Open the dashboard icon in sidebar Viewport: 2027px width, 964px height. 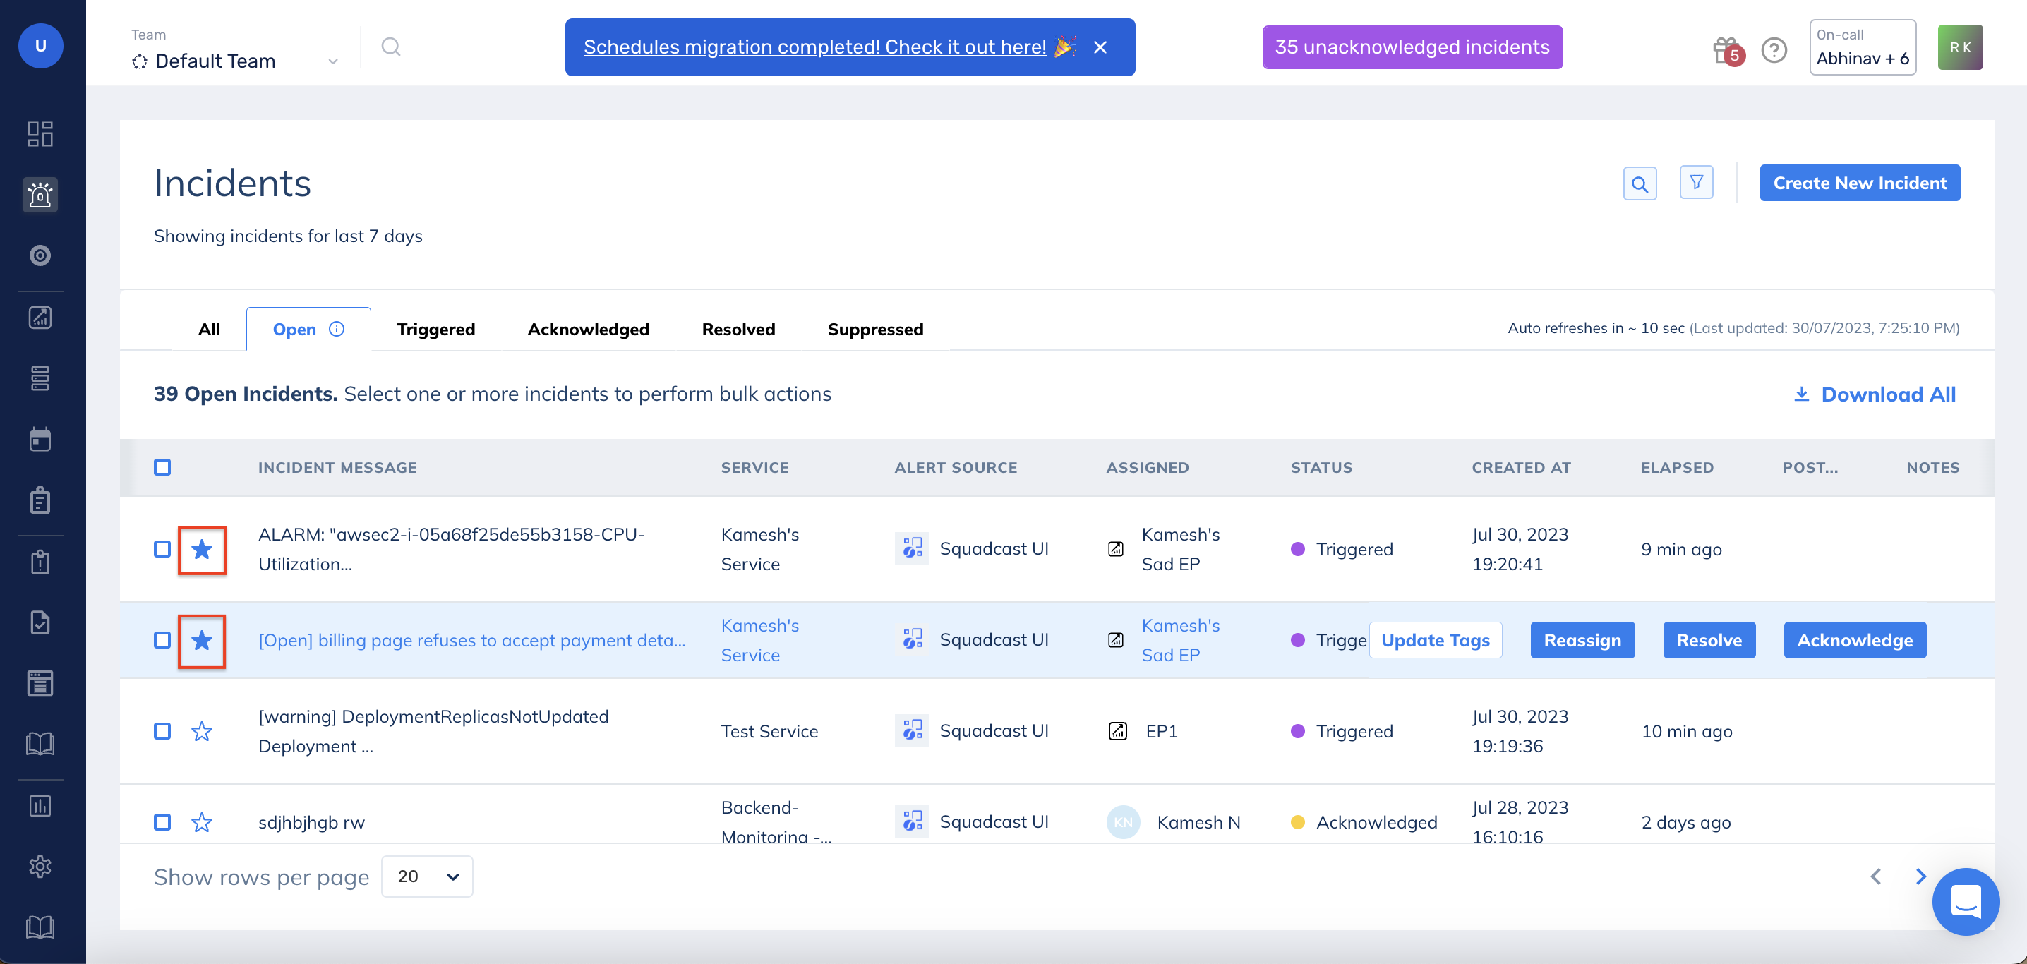[x=40, y=134]
